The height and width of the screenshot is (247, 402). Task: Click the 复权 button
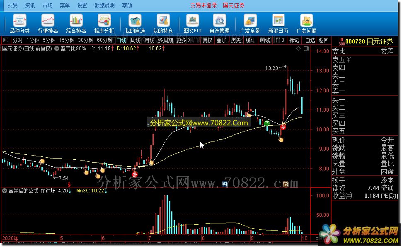tap(207, 40)
